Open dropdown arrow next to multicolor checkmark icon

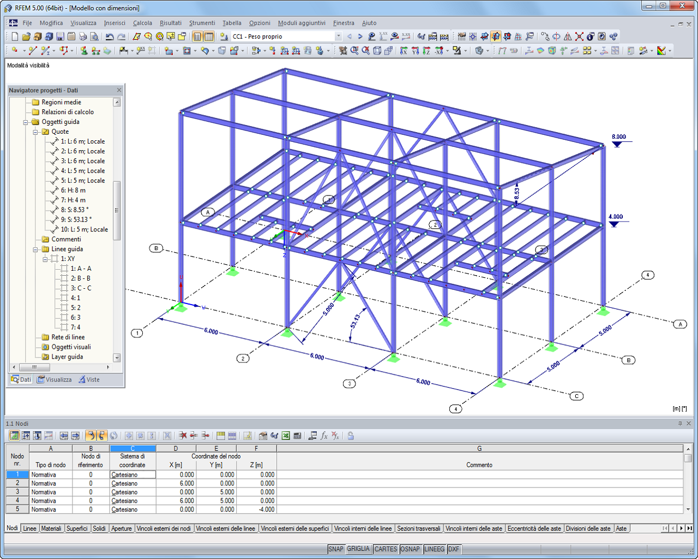pos(670,51)
